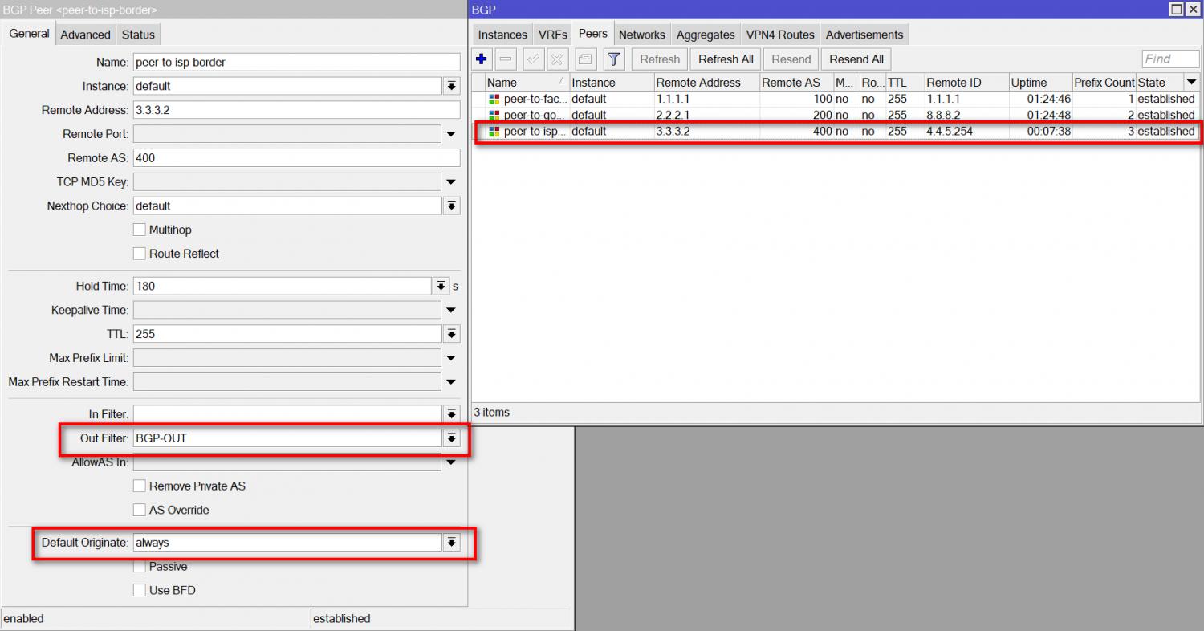Open the Networks tab
Image resolution: width=1204 pixels, height=631 pixels.
[641, 35]
